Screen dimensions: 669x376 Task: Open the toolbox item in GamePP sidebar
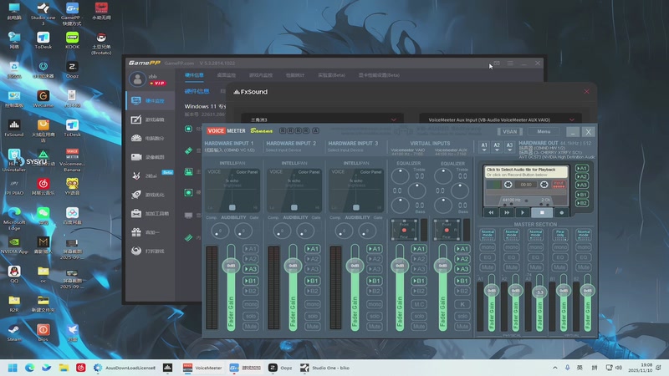click(151, 213)
